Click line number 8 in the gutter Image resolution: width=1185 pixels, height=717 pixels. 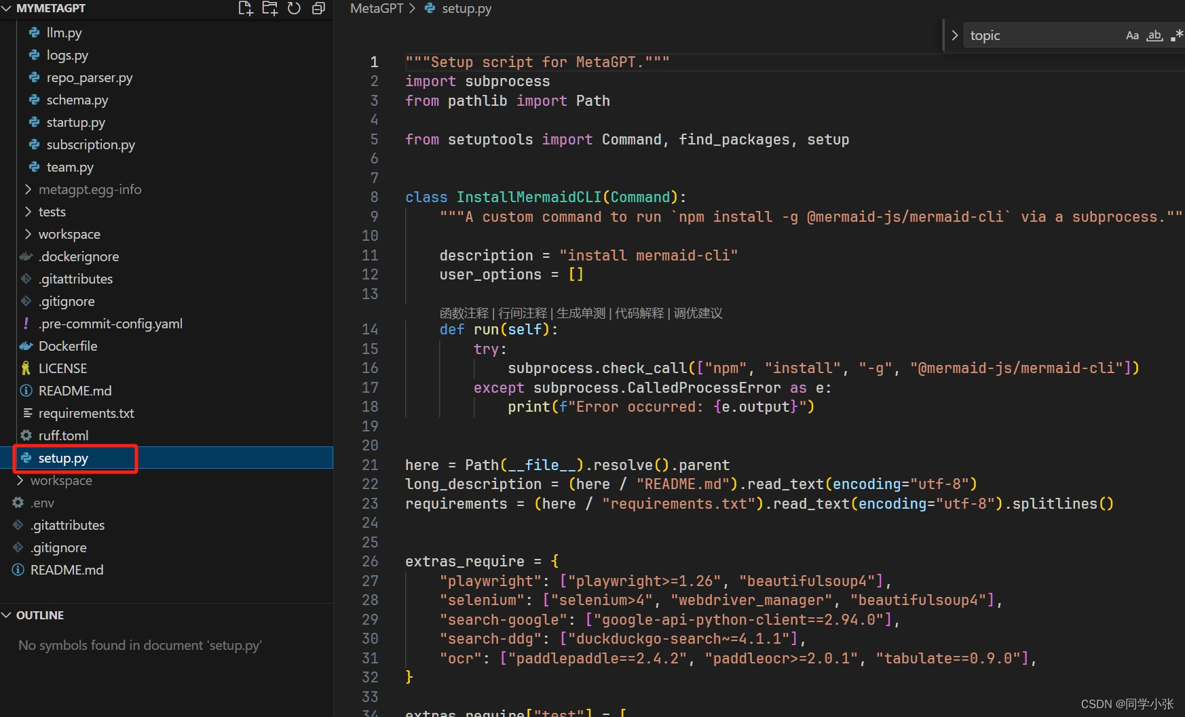pyautogui.click(x=374, y=197)
